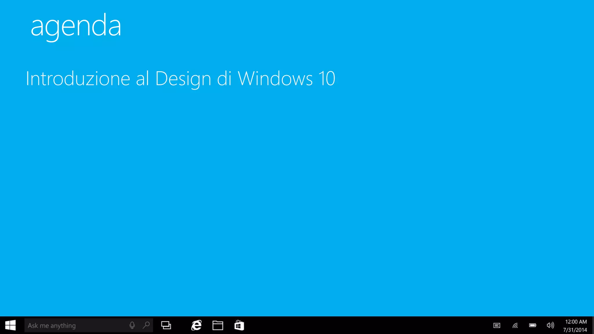
Task: Open the volume speaker control
Action: tap(550, 325)
